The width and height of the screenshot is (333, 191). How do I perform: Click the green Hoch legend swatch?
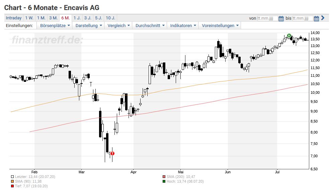click(164, 181)
